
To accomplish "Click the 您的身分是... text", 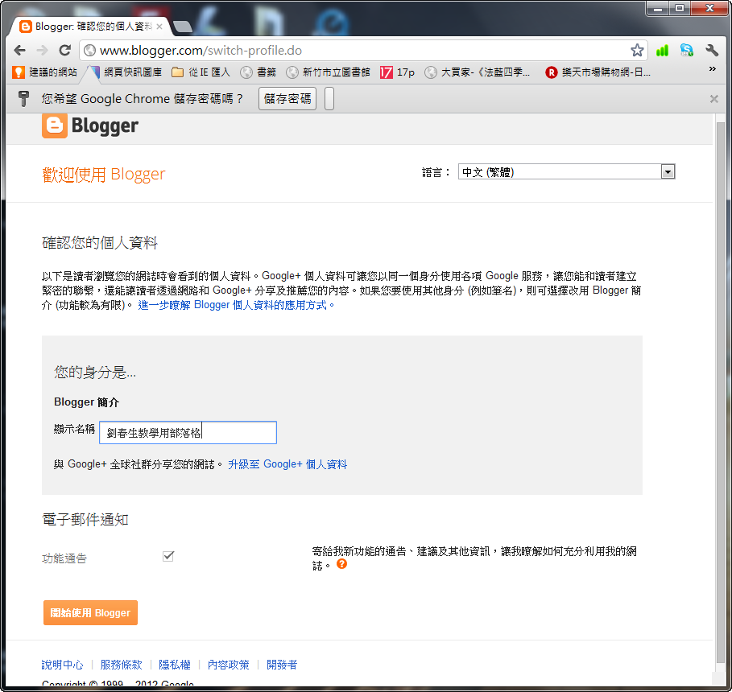I will point(95,373).
